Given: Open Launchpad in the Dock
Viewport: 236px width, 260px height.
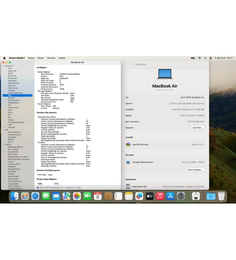Looking at the screenshot, I should click(x=25, y=196).
